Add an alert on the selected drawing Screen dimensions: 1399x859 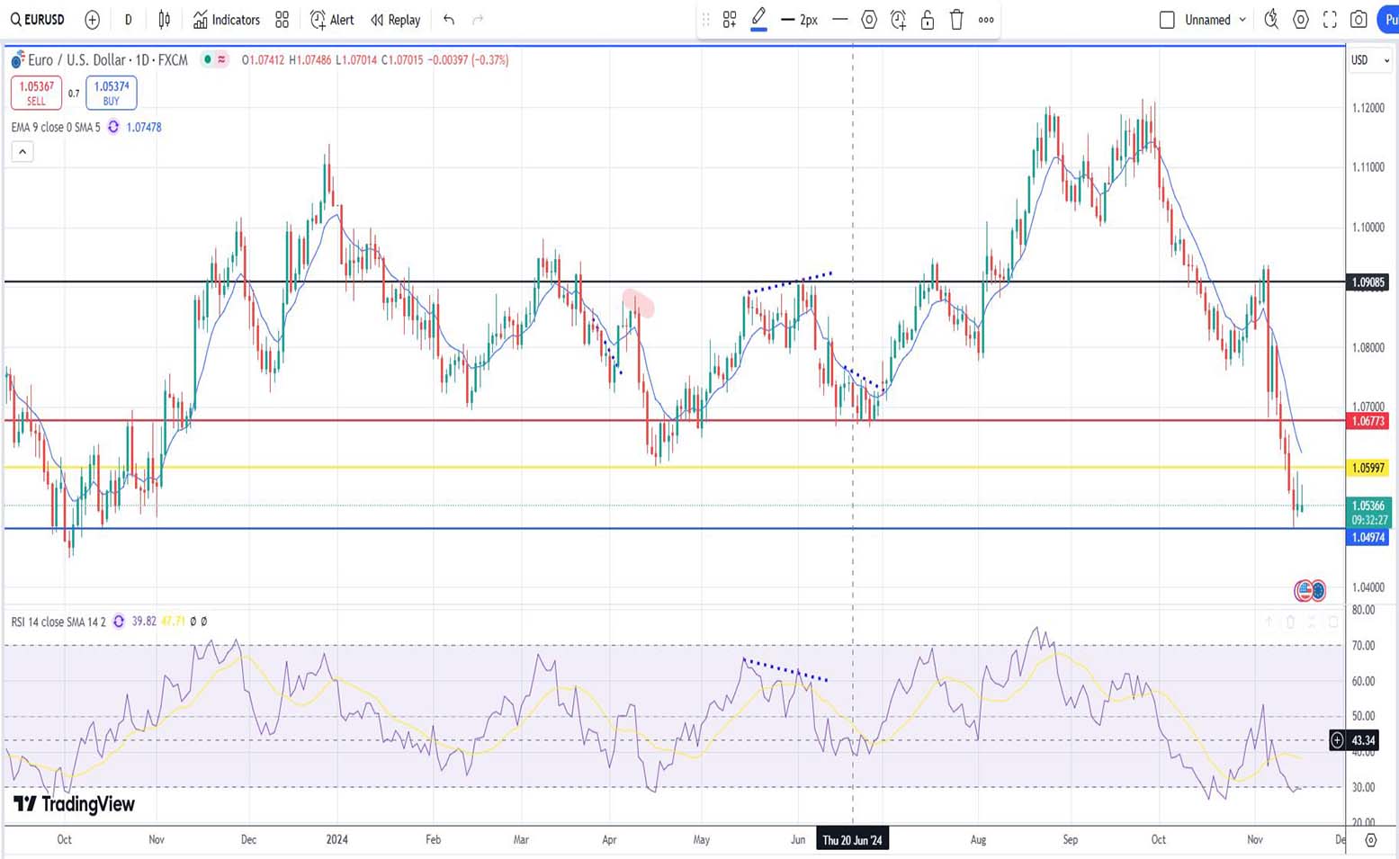pyautogui.click(x=898, y=20)
